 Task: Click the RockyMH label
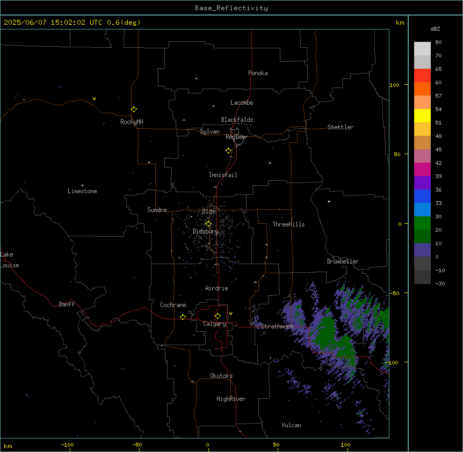coord(132,122)
